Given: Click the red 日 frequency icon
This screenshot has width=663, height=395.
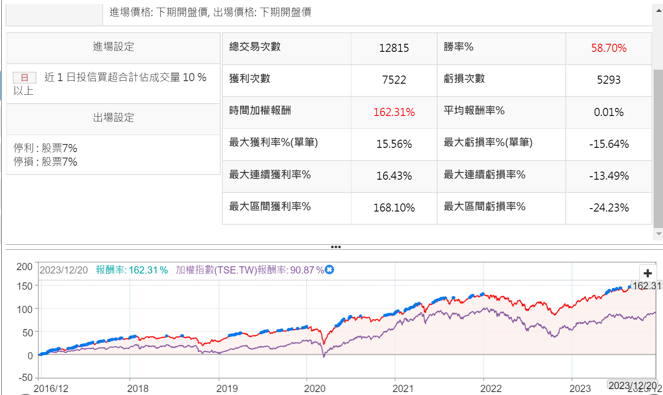Looking at the screenshot, I should [25, 77].
